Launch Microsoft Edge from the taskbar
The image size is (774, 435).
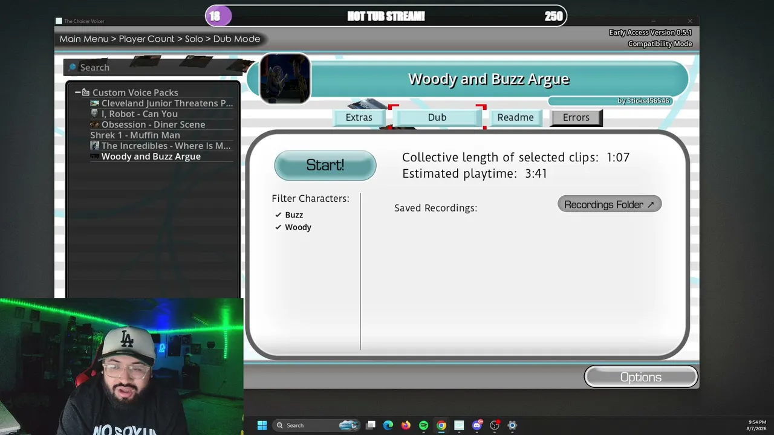tap(388, 425)
